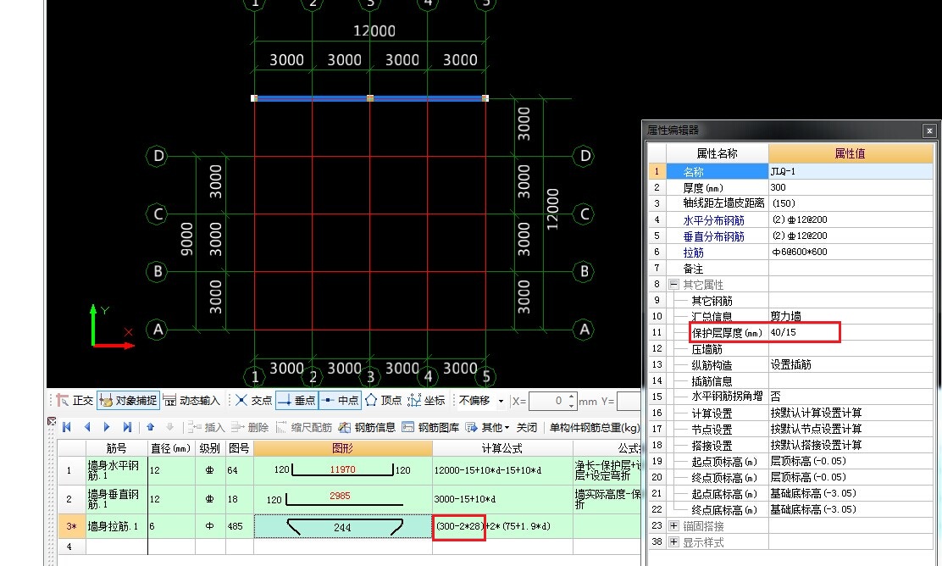The width and height of the screenshot is (942, 566).
Task: Select 计算设置 value cell
Action: tap(851, 413)
